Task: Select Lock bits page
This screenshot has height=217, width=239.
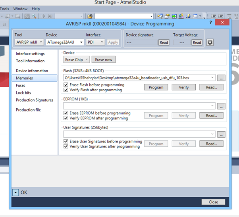Action: coord(23,92)
